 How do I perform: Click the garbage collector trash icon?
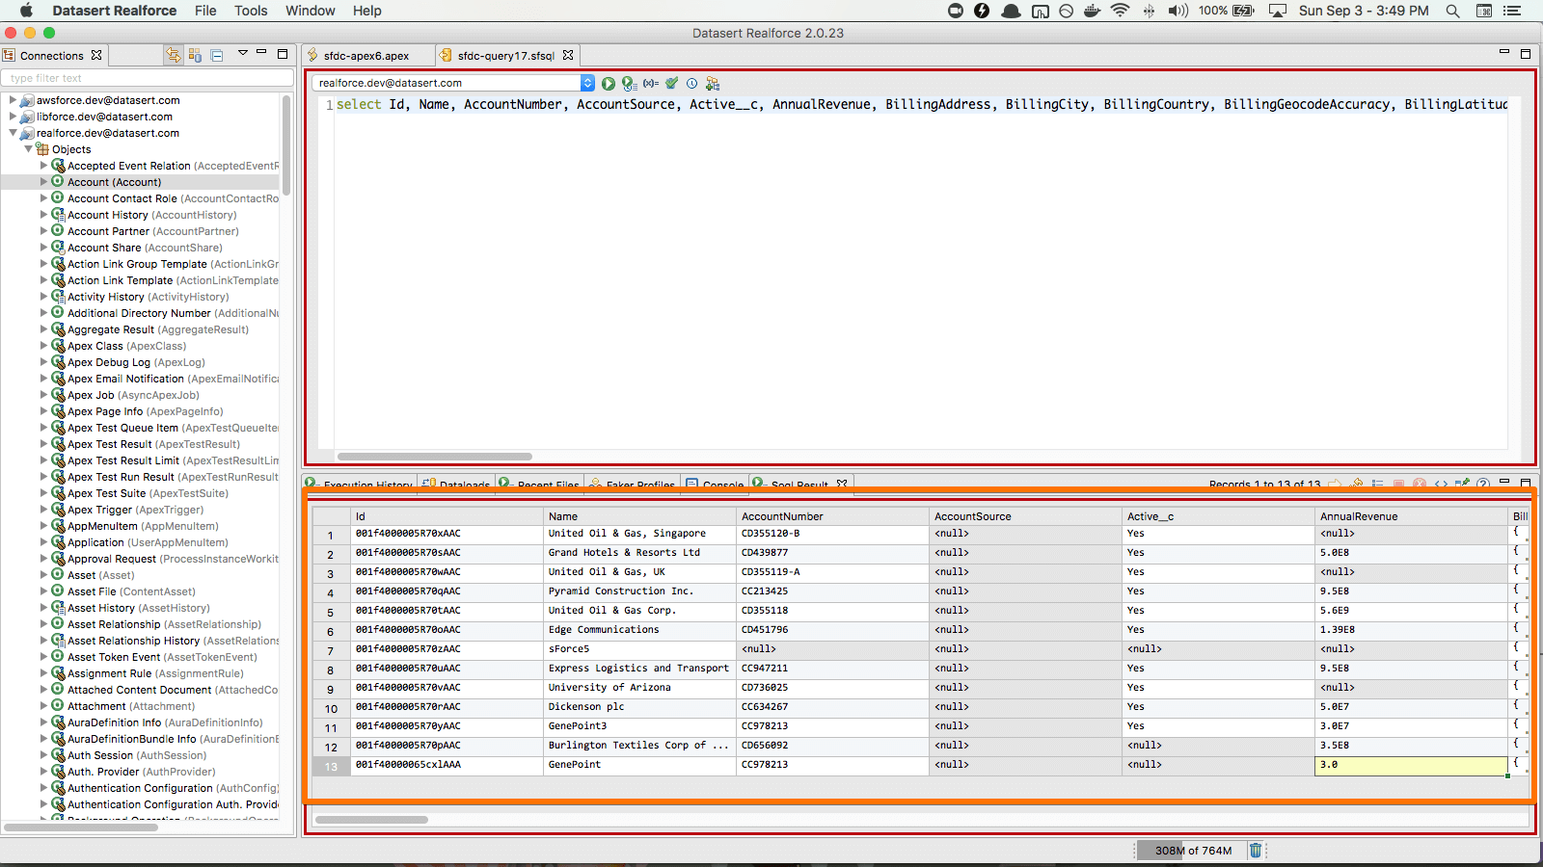coord(1256,851)
